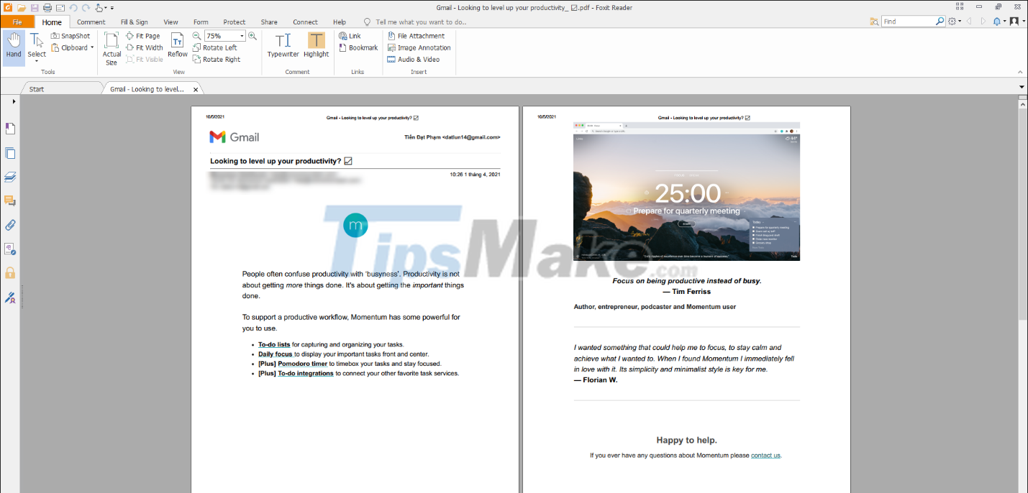Open the Attachments panel via paperclip icon
The image size is (1028, 493).
pos(10,225)
